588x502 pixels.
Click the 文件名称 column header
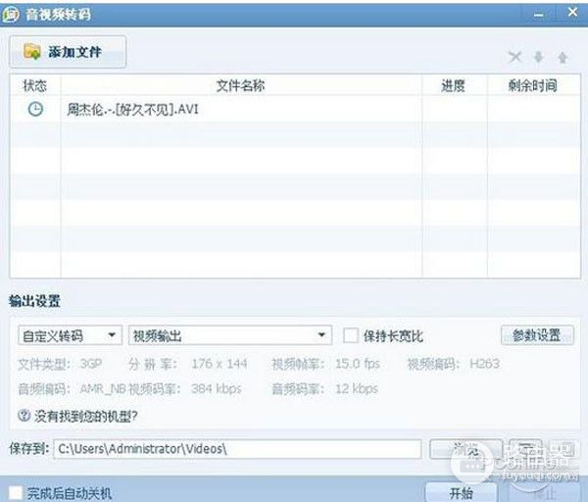click(x=241, y=85)
